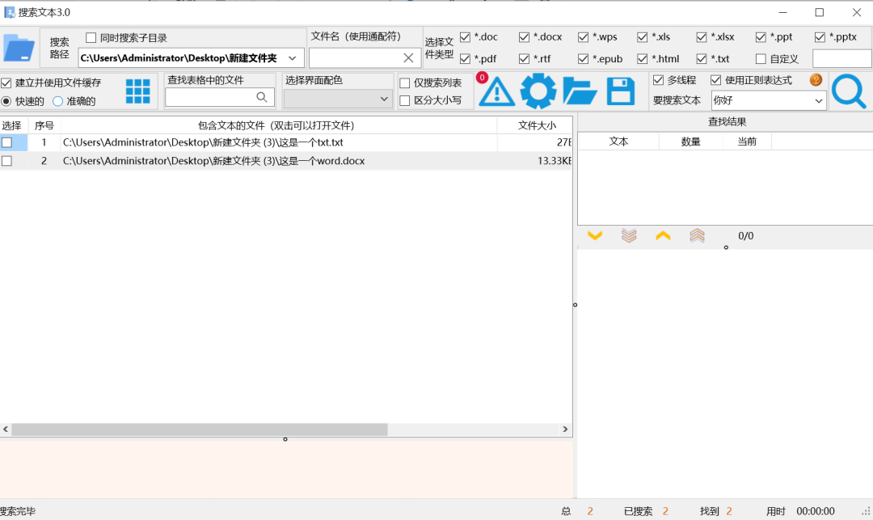Uncheck the *.pdf file type
Viewport: 873px width, 520px height.
pos(465,59)
